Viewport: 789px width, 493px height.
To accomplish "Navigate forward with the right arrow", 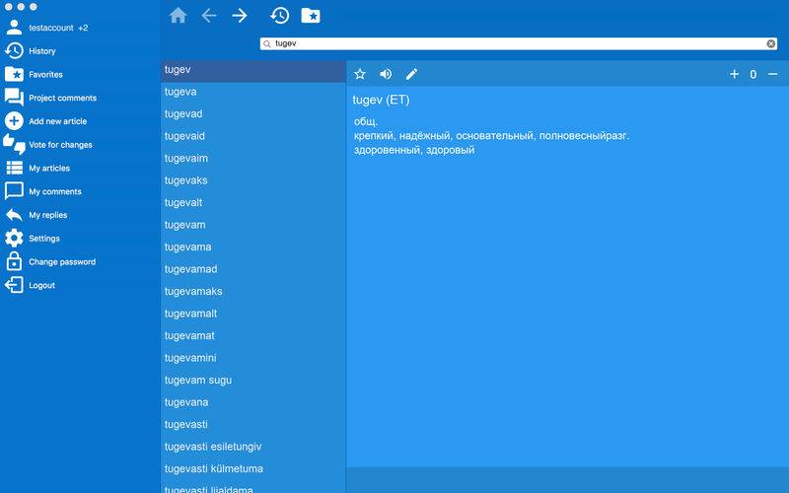I will (240, 16).
